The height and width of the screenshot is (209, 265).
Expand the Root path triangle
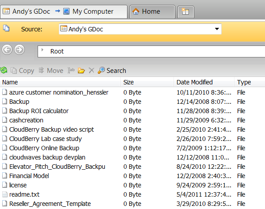(42, 50)
